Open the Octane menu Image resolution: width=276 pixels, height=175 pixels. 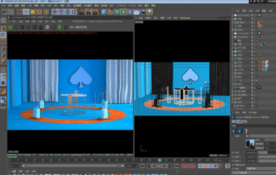pyautogui.click(x=132, y=6)
